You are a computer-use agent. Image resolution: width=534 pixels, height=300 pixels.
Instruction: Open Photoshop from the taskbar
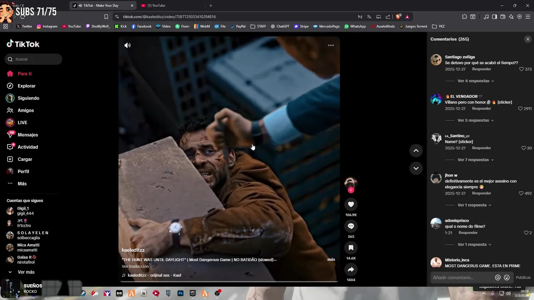(x=181, y=293)
